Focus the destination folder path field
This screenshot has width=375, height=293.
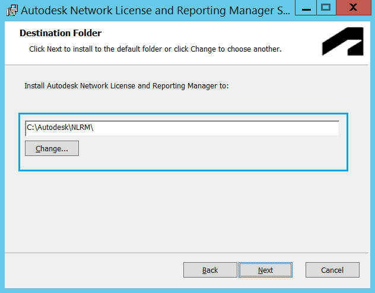237,128
